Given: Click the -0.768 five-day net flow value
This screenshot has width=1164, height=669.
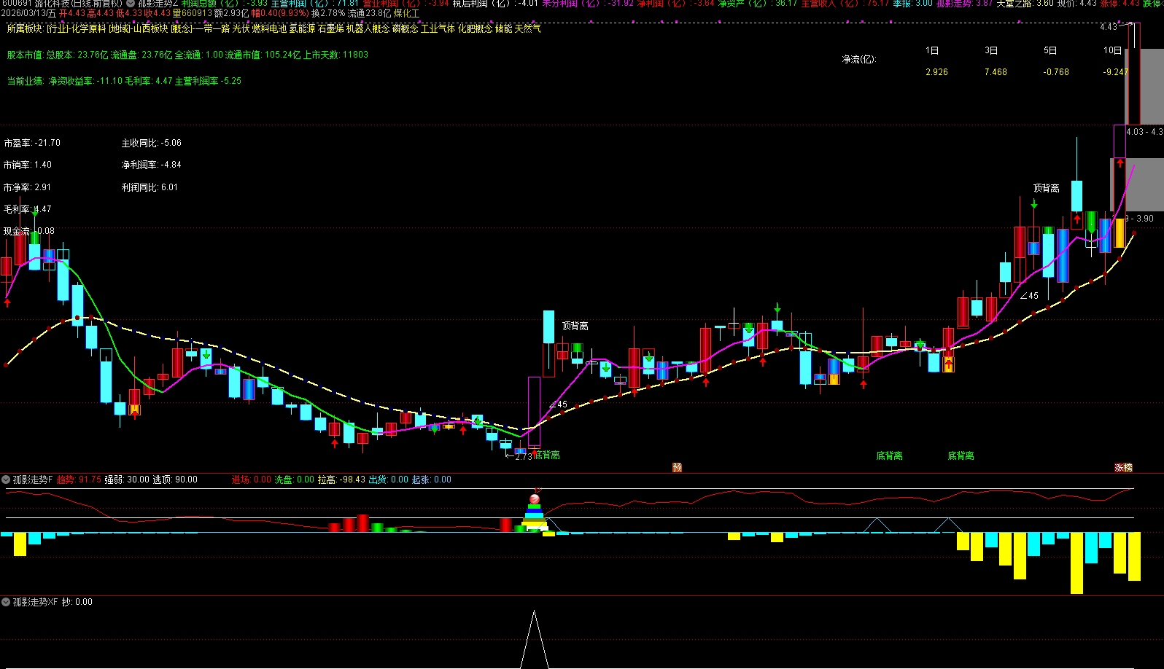Looking at the screenshot, I should [1056, 72].
